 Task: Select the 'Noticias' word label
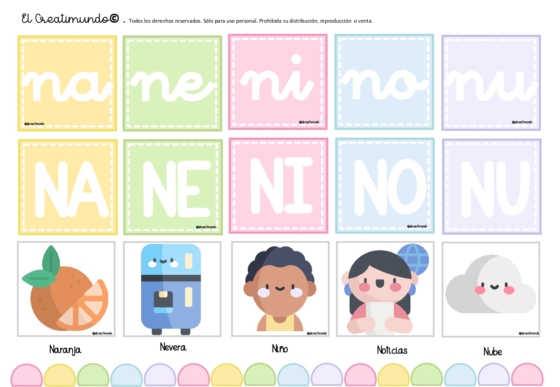coord(392,350)
